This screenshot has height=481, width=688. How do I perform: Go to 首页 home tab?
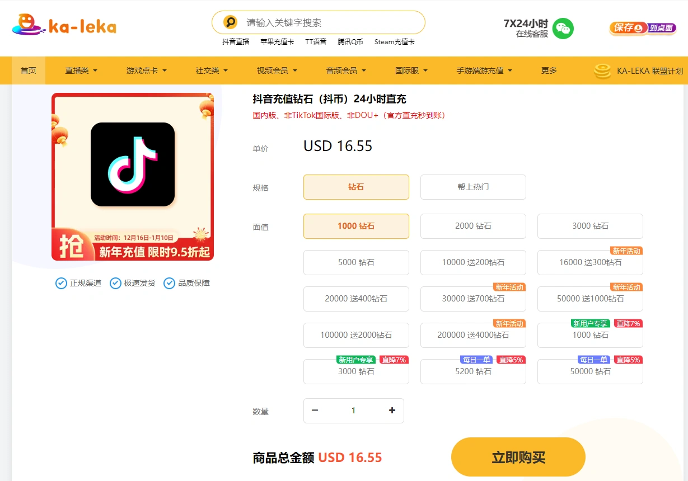[29, 70]
